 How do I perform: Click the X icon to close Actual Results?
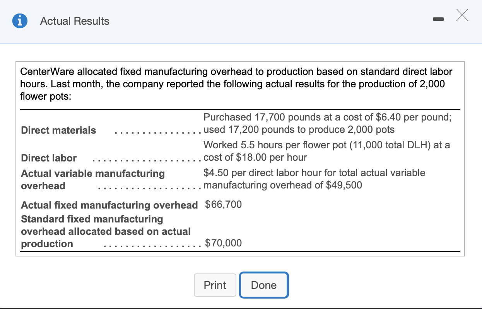[462, 15]
